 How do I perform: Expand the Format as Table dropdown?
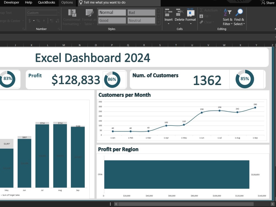(89, 17)
